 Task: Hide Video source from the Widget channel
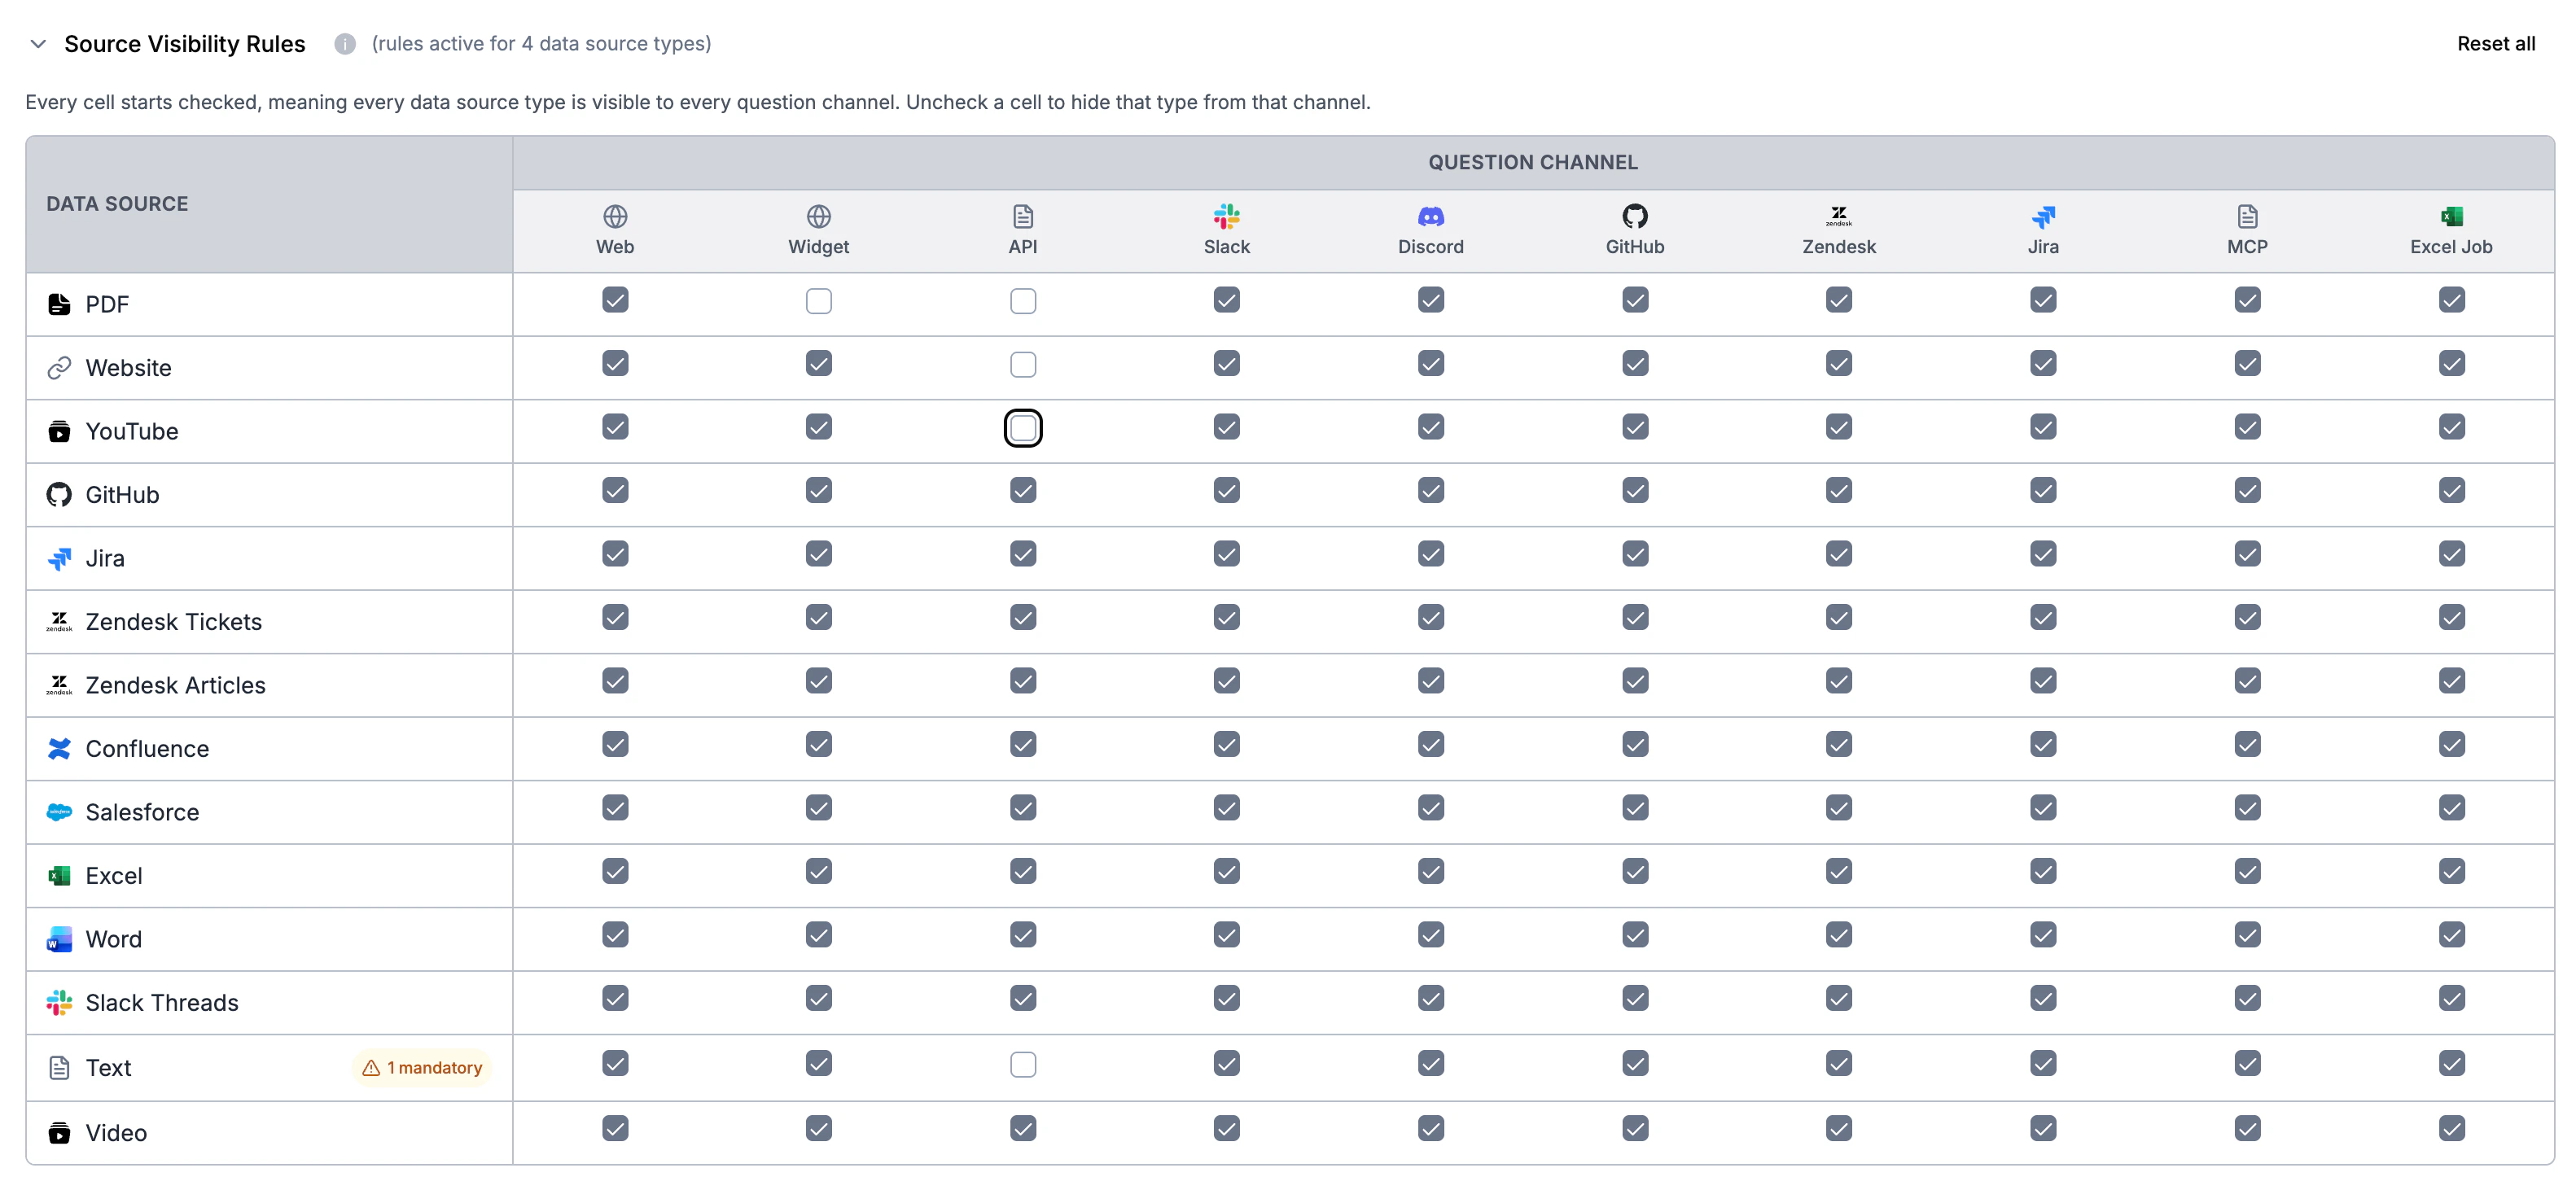tap(819, 1129)
